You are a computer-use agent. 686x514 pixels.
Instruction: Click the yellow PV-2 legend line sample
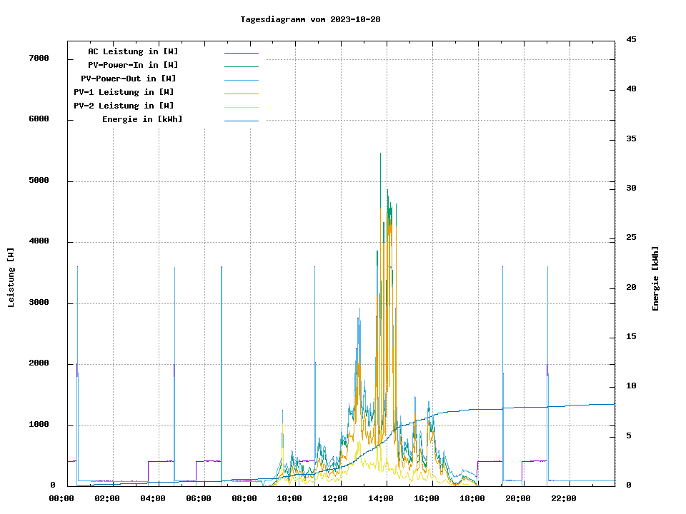tap(241, 106)
